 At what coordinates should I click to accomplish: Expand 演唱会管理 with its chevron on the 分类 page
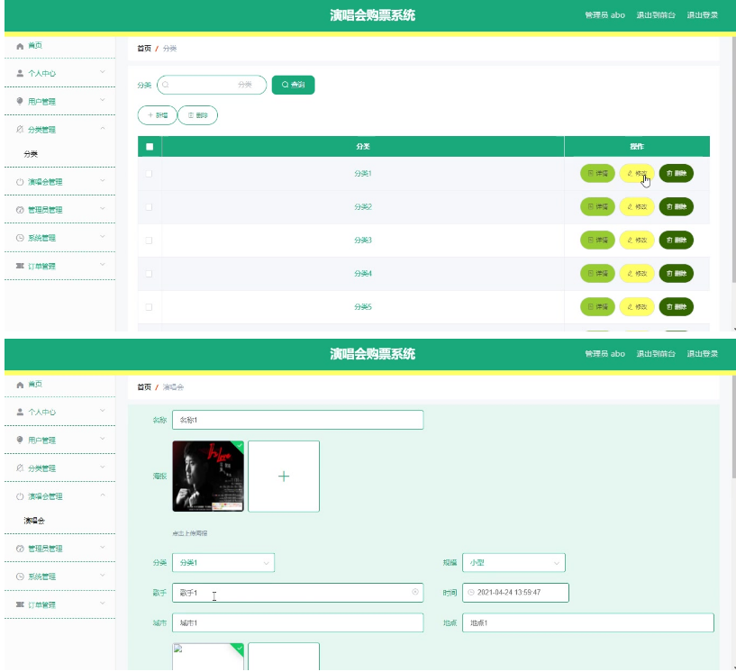(103, 181)
